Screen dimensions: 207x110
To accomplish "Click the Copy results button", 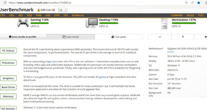I will click(71, 37).
